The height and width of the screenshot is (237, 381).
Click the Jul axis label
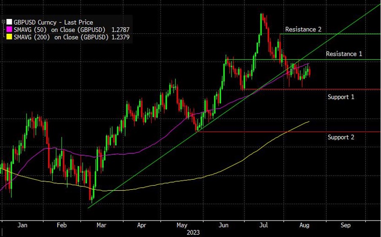[x=264, y=225]
